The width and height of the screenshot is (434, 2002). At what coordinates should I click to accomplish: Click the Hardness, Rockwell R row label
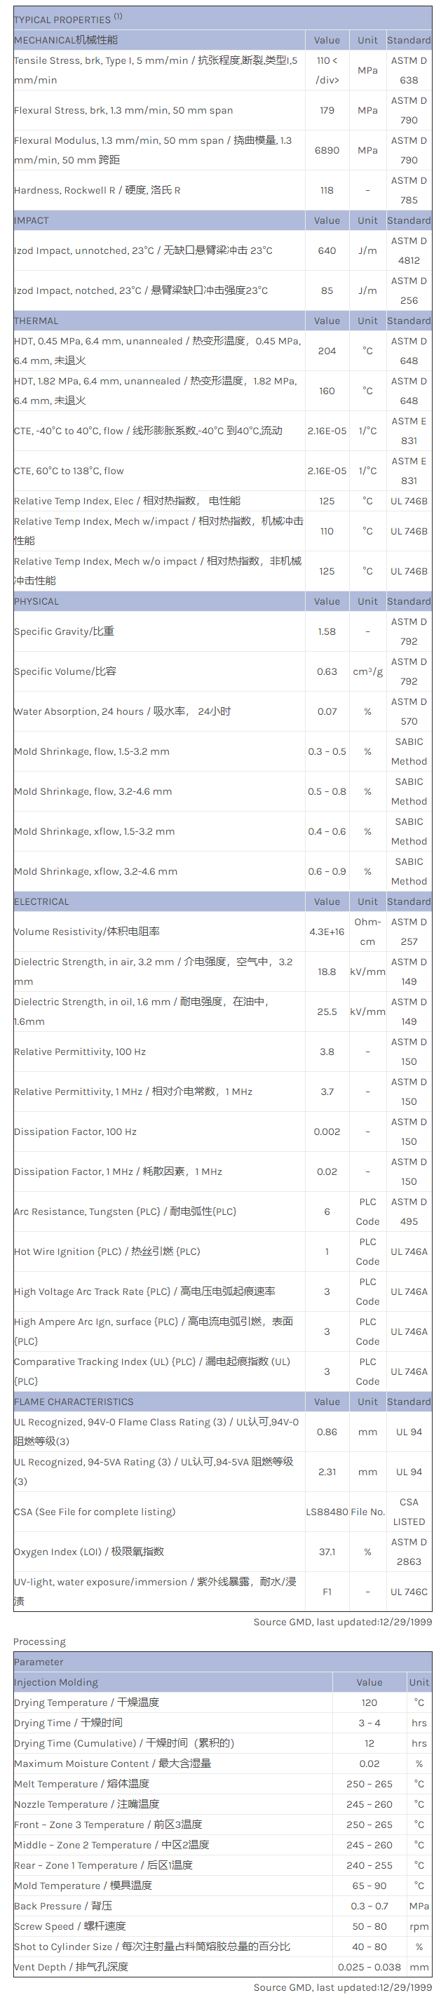(x=97, y=190)
